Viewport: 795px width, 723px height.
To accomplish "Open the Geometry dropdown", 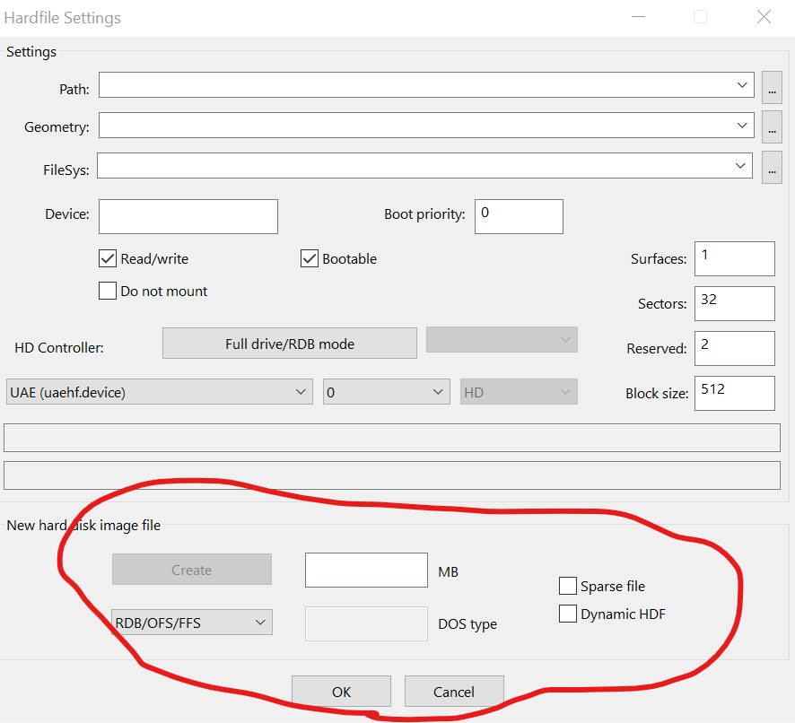I will pos(742,125).
